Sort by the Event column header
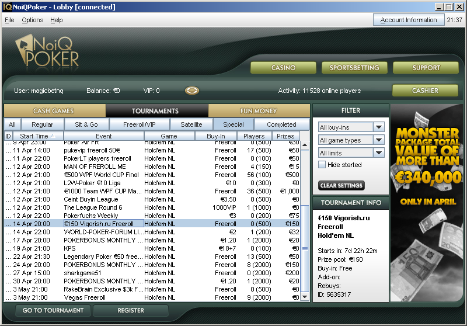467x326 pixels. pyautogui.click(x=104, y=136)
